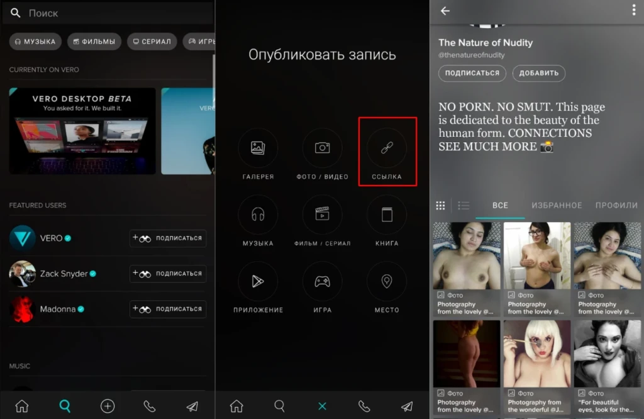Subscribe to Zack Snyder
Image resolution: width=644 pixels, height=419 pixels.
click(x=167, y=274)
